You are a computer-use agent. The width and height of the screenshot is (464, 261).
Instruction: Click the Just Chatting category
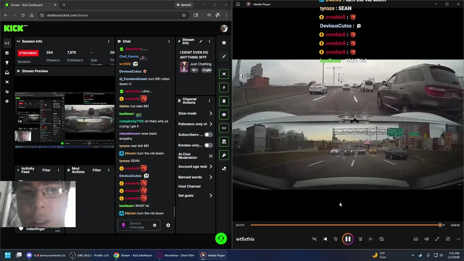200,64
